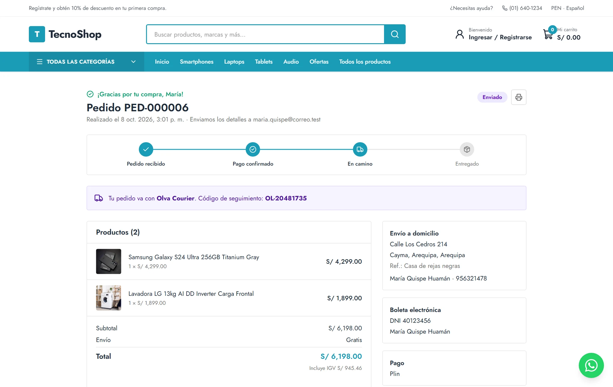613x387 pixels.
Task: Click Lavadora LG 13kg product name
Action: point(191,294)
